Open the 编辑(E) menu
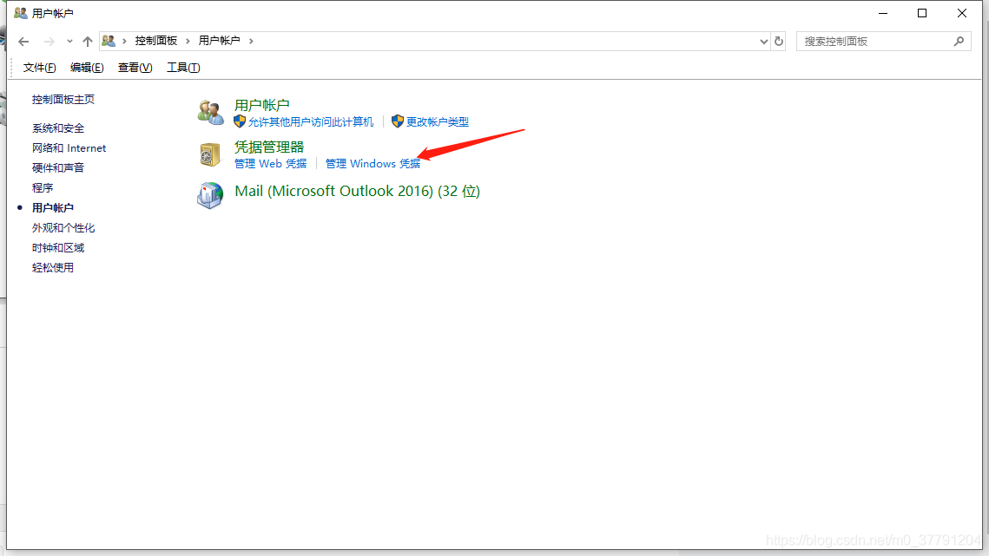Viewport: 989px width, 556px height. click(x=87, y=68)
